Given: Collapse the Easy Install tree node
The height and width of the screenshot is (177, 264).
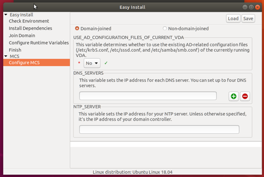Looking at the screenshot, I should 6,15.
